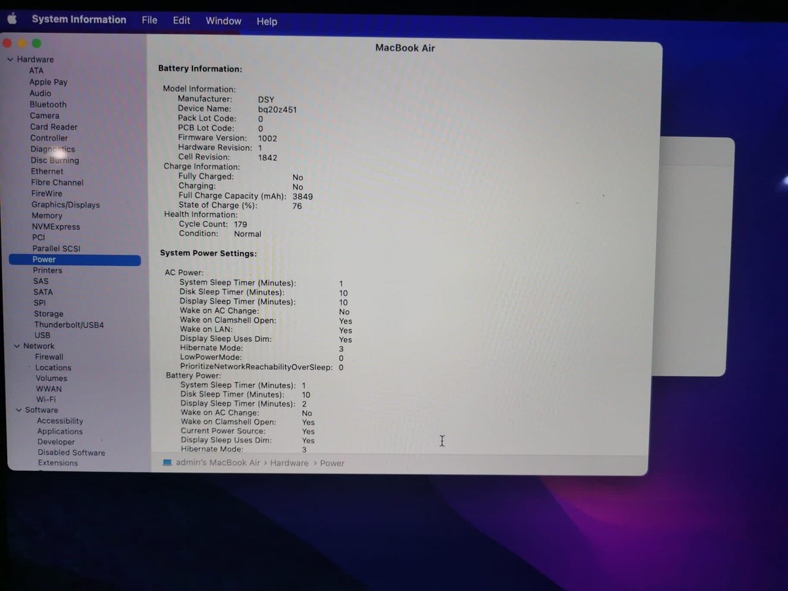Select Ethernet in the sidebar
Image resolution: width=788 pixels, height=591 pixels.
point(47,171)
